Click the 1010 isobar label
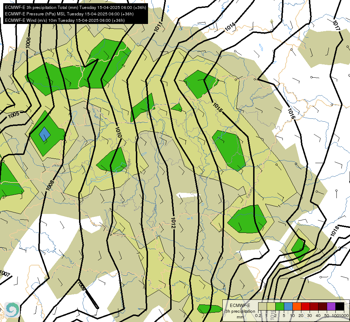The width and height of the screenshot is (350, 322). (x=118, y=132)
